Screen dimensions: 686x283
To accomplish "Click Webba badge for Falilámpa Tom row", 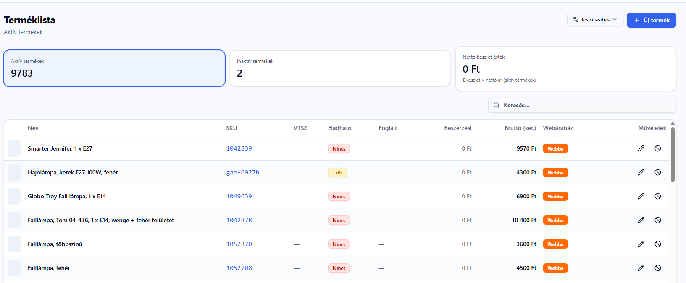I will [555, 220].
